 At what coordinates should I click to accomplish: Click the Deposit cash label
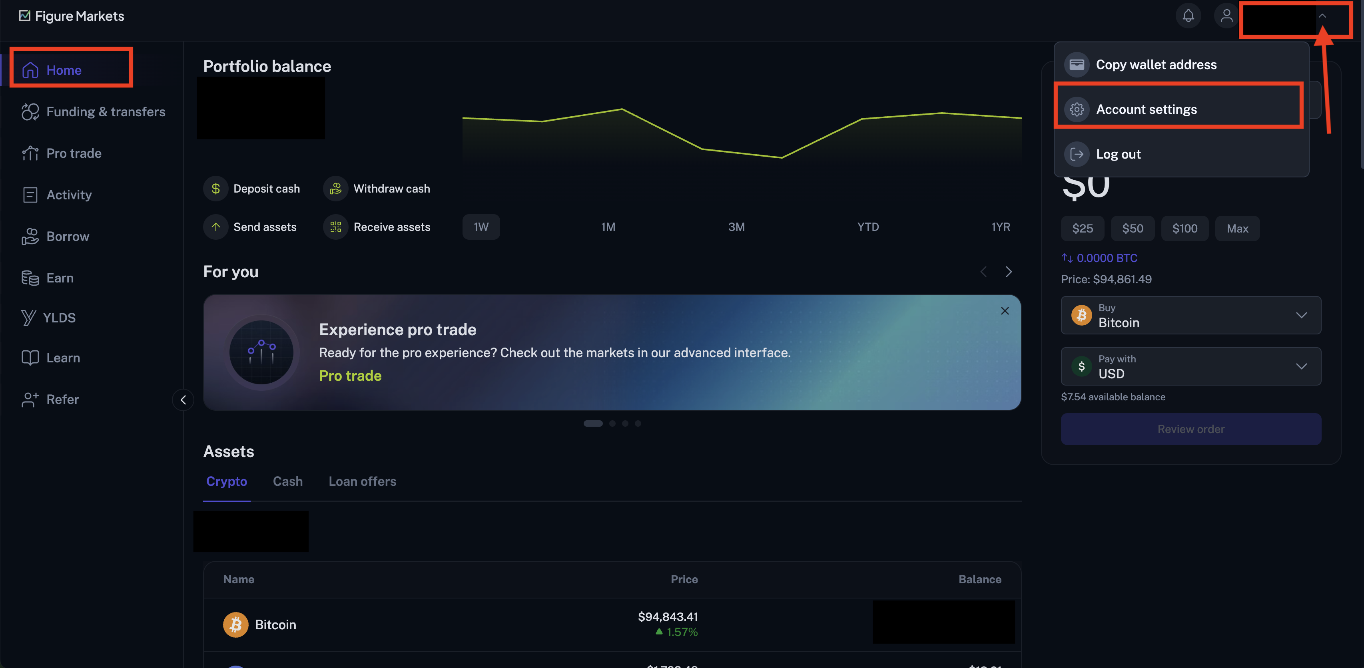click(266, 189)
